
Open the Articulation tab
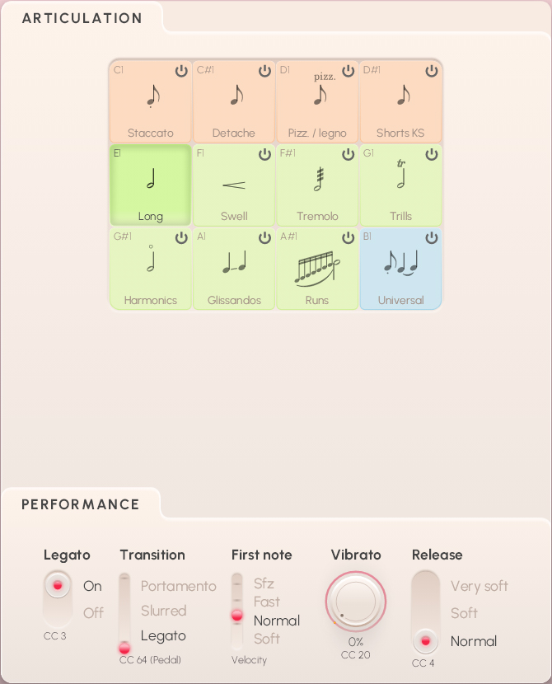pos(82,18)
